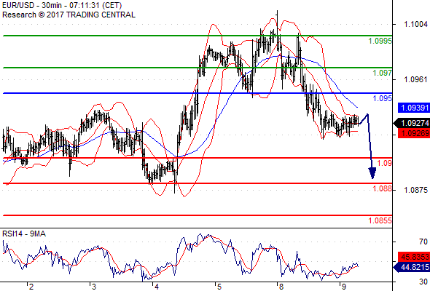Click the 1.1004 price axis label
The image size is (430, 291).
coord(415,24)
